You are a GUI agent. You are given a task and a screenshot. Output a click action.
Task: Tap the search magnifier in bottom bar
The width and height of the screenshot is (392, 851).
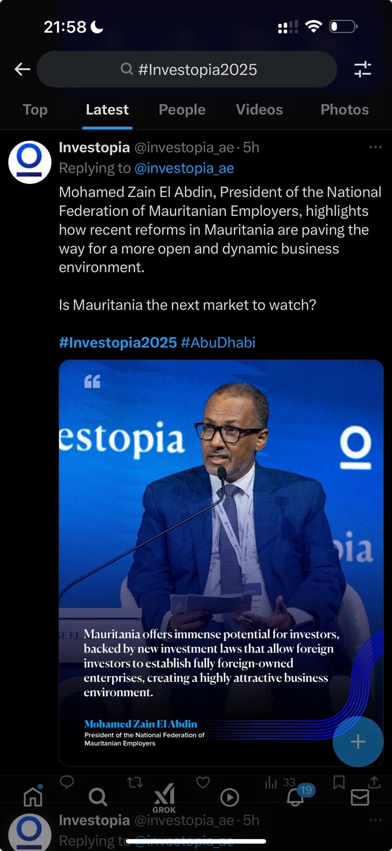coord(98,797)
